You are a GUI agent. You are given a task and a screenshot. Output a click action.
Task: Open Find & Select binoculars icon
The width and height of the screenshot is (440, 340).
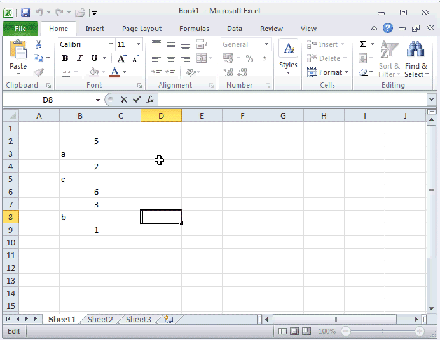coord(416,51)
